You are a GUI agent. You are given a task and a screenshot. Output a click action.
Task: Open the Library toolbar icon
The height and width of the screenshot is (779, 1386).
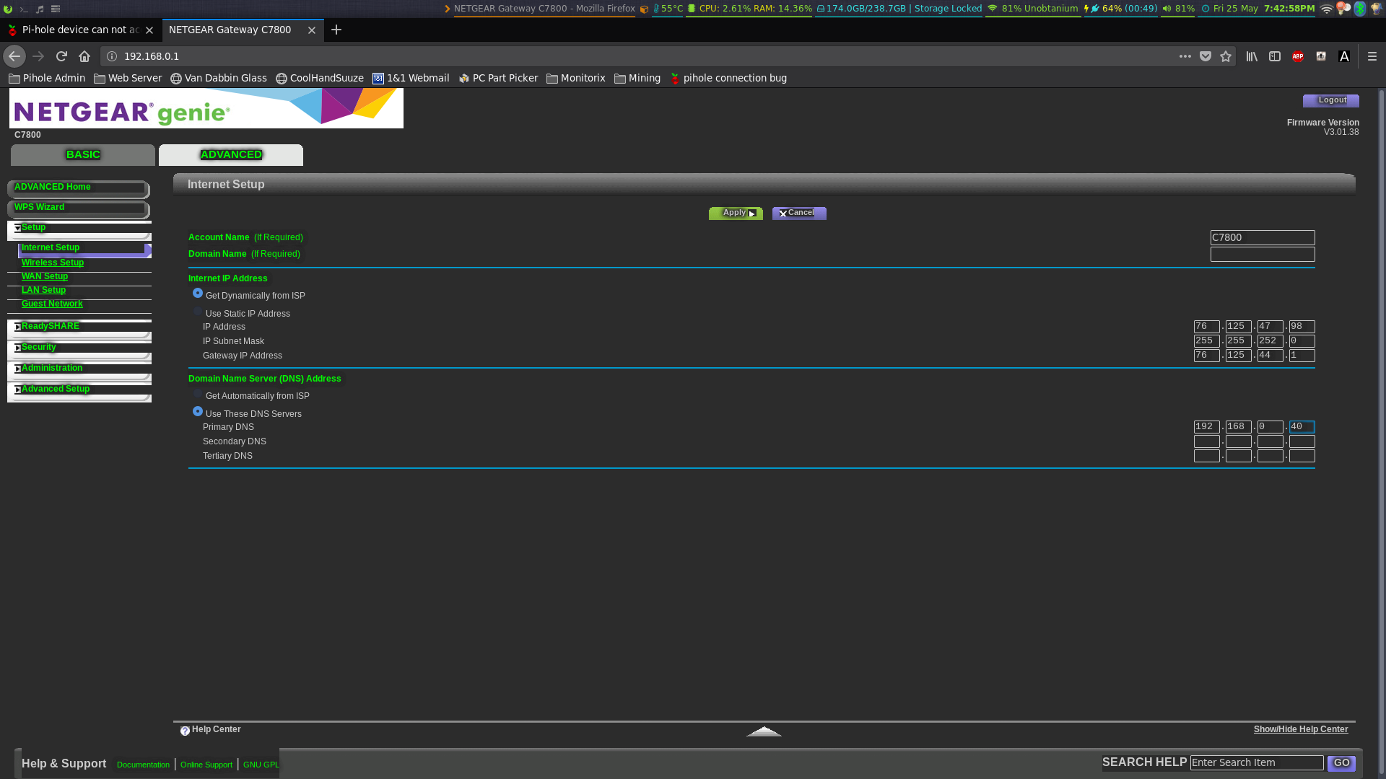coord(1252,56)
